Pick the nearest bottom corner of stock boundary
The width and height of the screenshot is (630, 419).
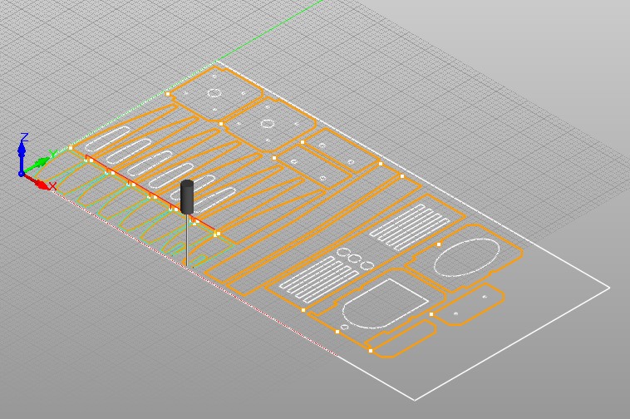pos(415,400)
